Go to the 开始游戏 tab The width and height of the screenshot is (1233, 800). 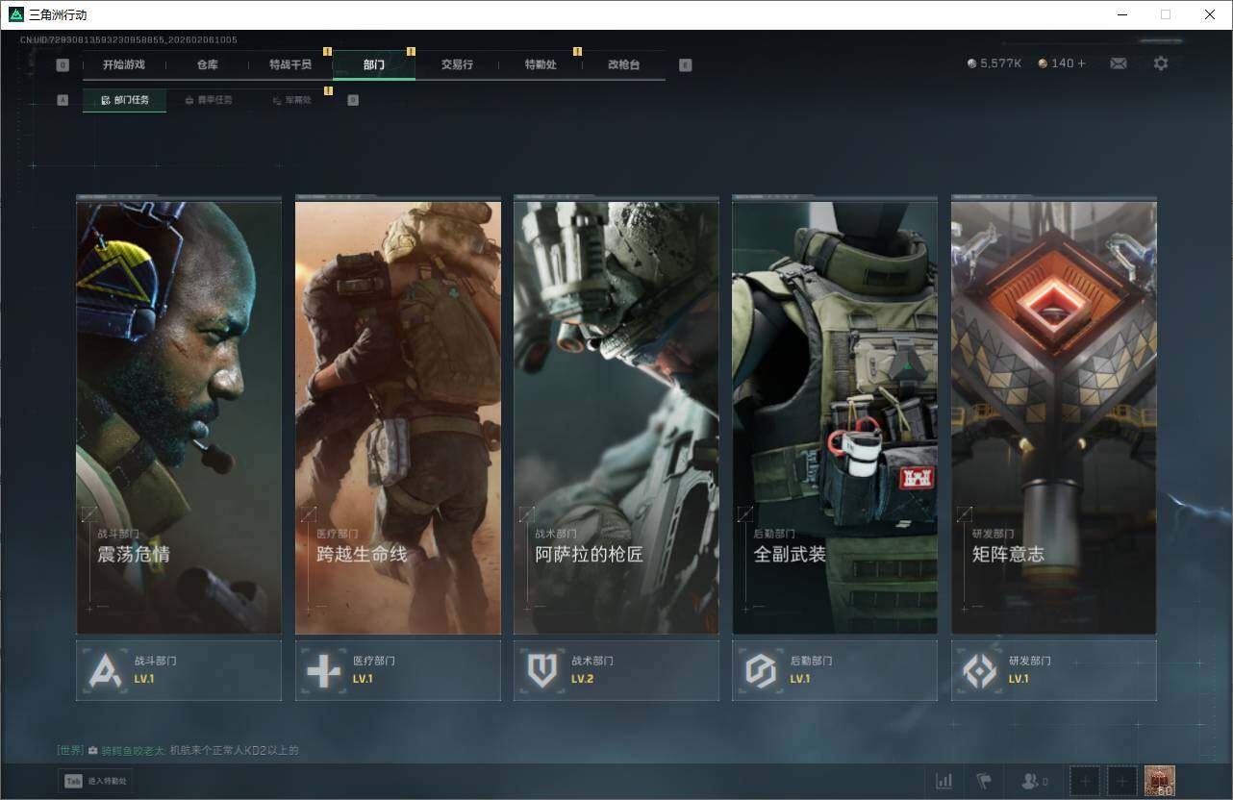coord(124,64)
